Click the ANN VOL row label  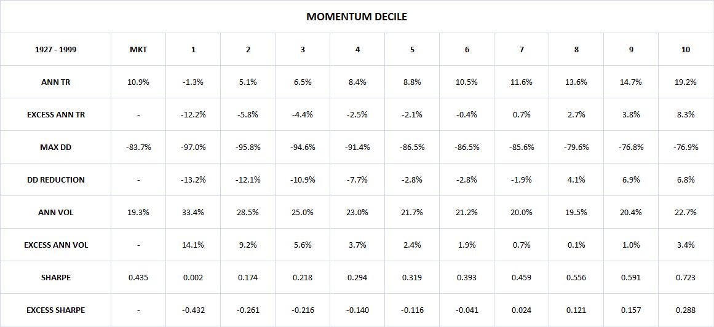[56, 213]
